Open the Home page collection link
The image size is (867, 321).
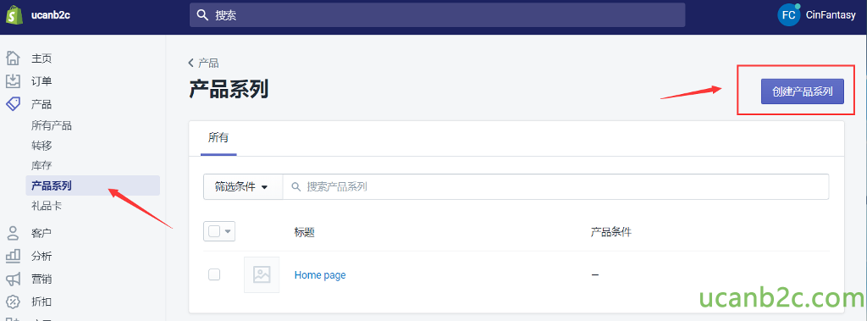[x=320, y=275]
